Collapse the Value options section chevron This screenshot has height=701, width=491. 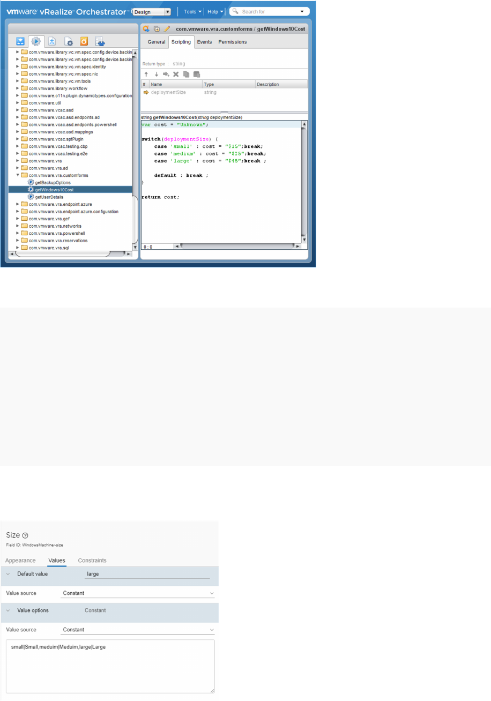coord(9,610)
